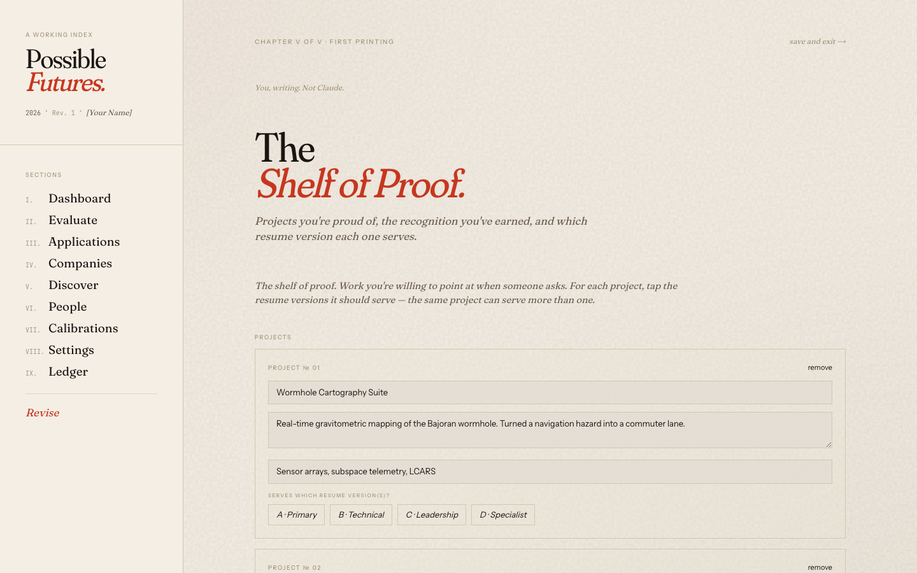Remove Project No. 02
Viewport: 917px width, 573px height.
(x=820, y=567)
